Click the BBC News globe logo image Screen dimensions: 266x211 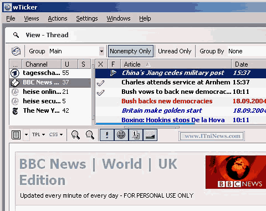[x=236, y=172]
